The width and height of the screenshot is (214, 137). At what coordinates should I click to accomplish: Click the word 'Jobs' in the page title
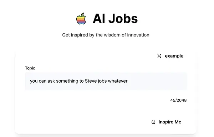pyautogui.click(x=123, y=19)
